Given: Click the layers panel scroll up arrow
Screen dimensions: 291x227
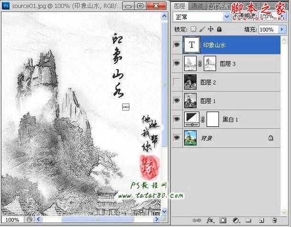Looking at the screenshot, I should 284,40.
